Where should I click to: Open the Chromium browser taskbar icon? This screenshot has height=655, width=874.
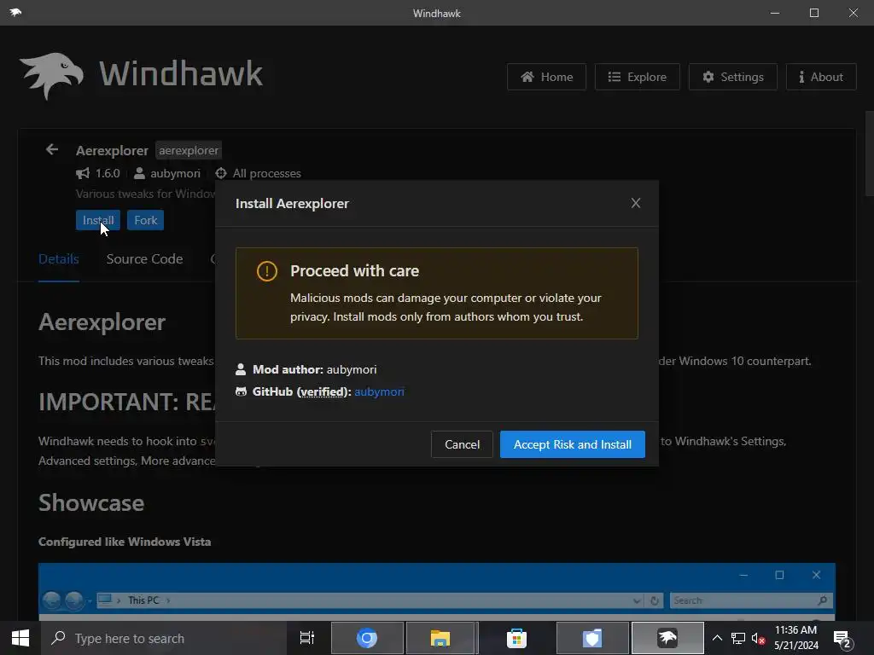point(367,638)
